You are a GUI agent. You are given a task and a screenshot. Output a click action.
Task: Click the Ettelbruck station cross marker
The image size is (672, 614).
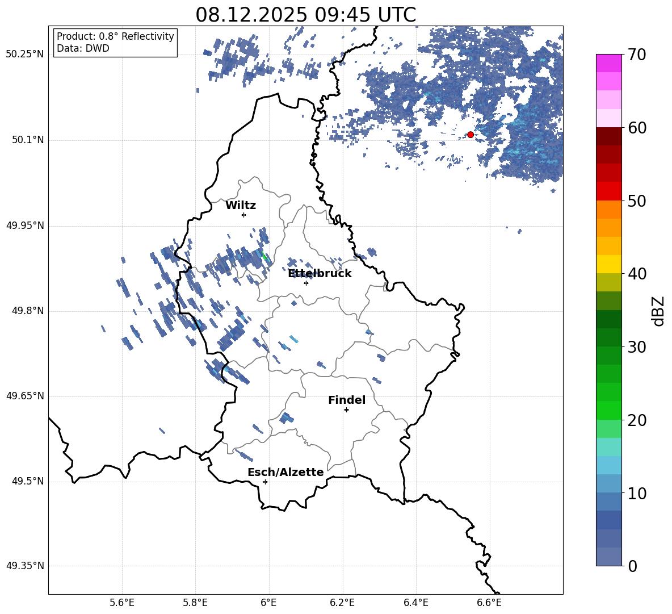(x=306, y=283)
